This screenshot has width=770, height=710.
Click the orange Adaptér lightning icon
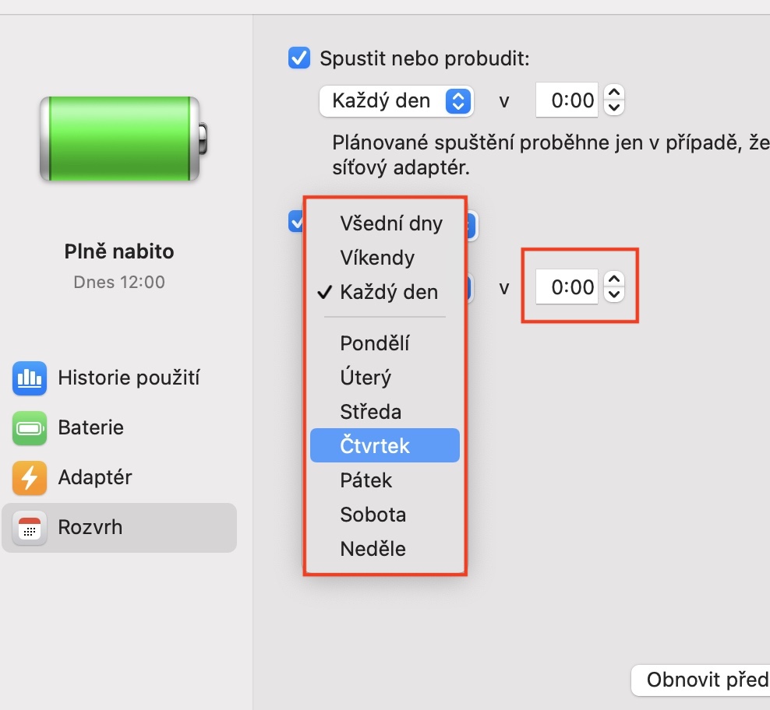click(30, 478)
